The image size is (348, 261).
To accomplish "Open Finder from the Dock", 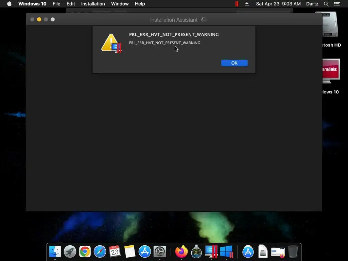I will point(55,252).
